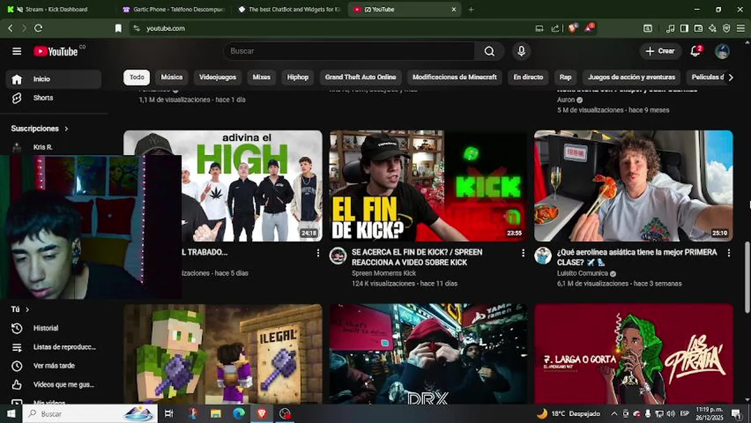Click the YouTube logo
751x423 pixels.
(x=55, y=52)
